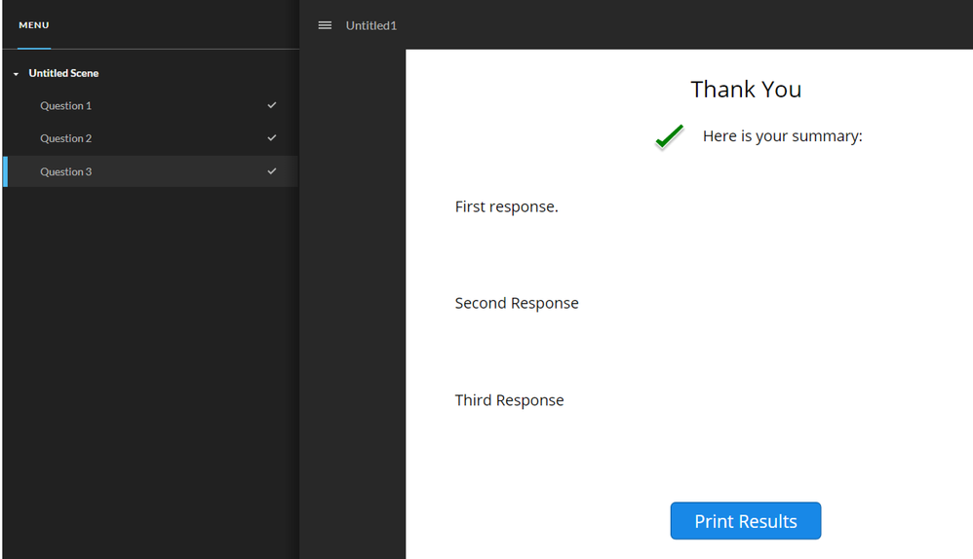Click the green checkmark beside the summary
This screenshot has width=973, height=559.
[x=669, y=137]
